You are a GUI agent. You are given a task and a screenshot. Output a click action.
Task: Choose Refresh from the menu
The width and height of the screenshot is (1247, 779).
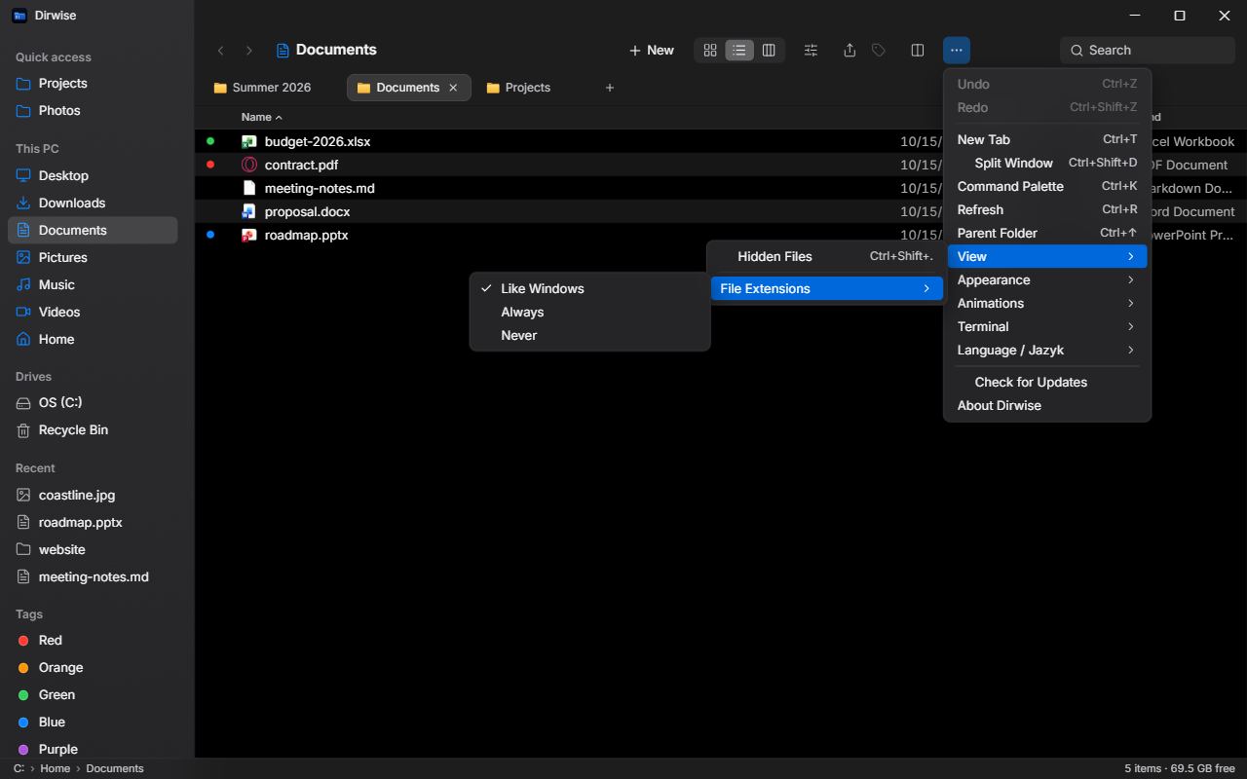click(1047, 209)
